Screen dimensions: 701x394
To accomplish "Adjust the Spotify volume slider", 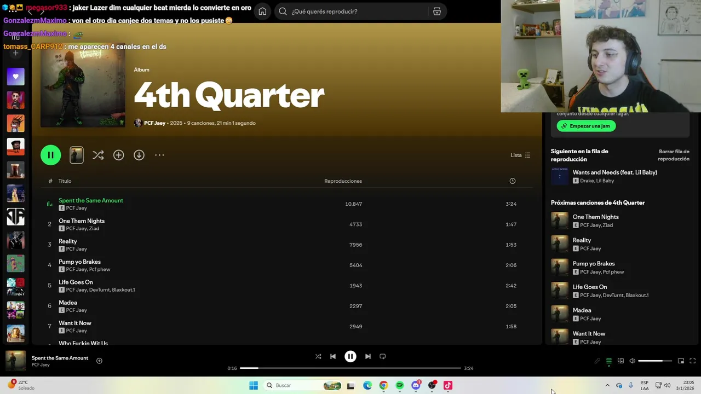I will click(x=655, y=361).
